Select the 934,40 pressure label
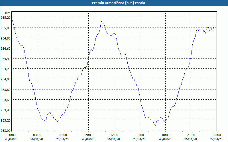The height and width of the screenshot is (142, 228). click(x=6, y=59)
